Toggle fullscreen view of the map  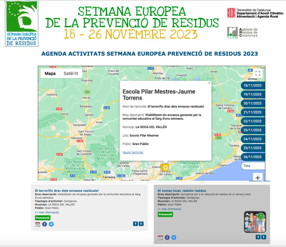(257, 73)
